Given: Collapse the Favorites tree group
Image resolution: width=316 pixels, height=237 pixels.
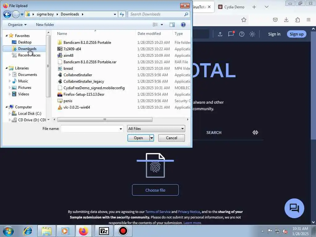Looking at the screenshot, I should tap(6, 36).
